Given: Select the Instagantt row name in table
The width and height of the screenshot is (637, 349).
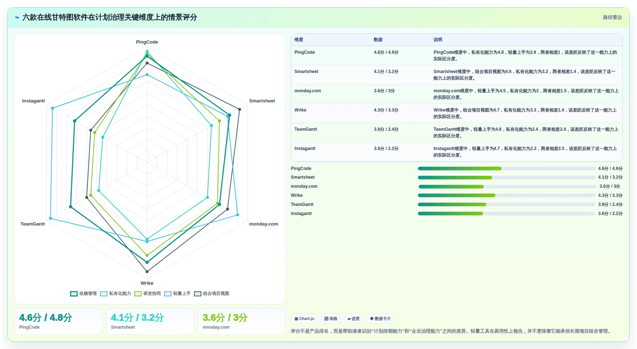Looking at the screenshot, I should coord(305,149).
